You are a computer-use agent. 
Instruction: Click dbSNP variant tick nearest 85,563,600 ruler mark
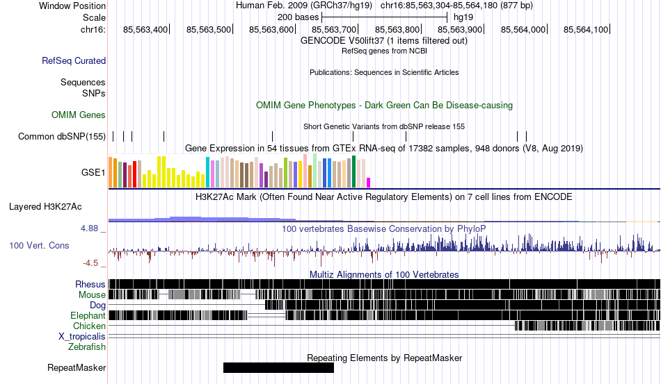coord(272,136)
